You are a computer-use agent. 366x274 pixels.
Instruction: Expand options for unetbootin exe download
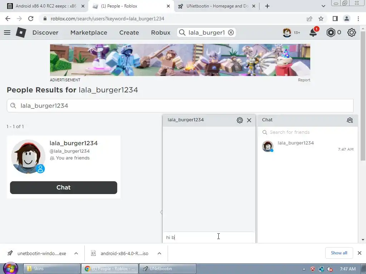[x=76, y=253]
